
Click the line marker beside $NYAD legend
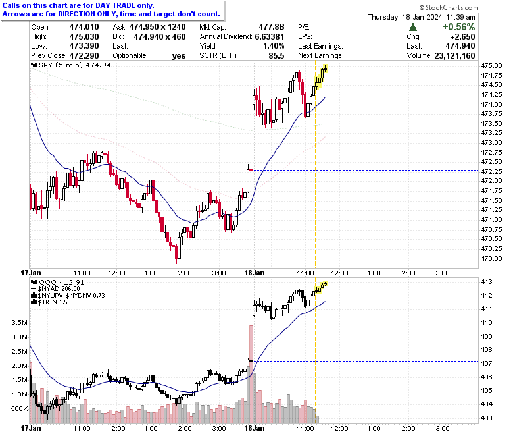coord(34,289)
